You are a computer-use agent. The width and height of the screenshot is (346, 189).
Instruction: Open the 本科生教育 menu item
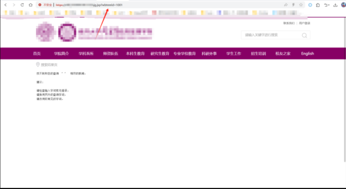[x=135, y=54]
